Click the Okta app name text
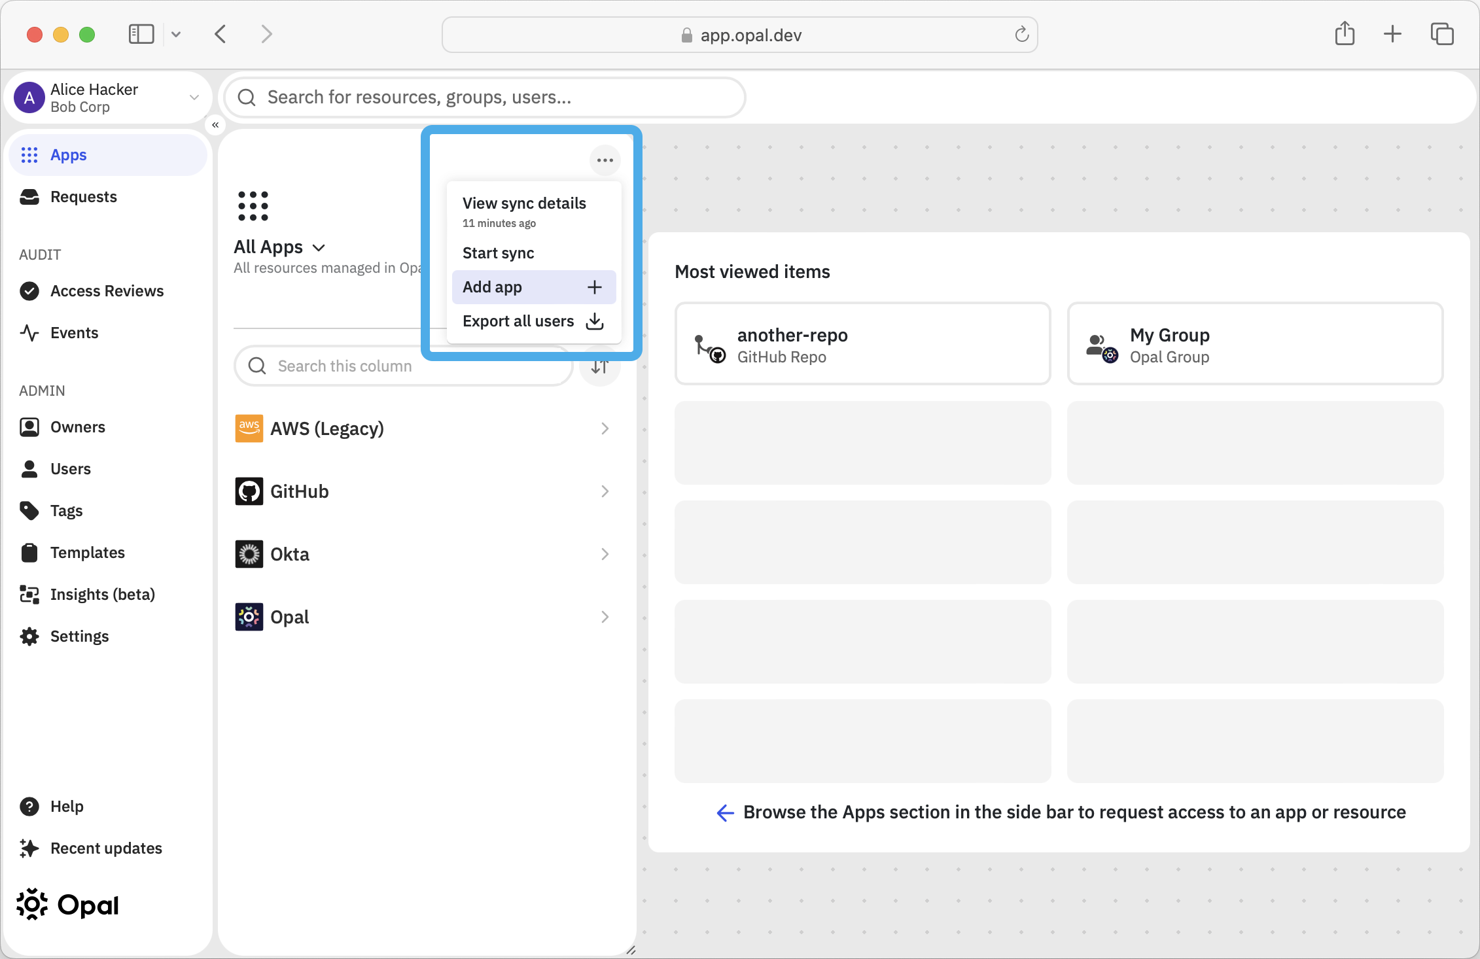1480x959 pixels. point(290,555)
